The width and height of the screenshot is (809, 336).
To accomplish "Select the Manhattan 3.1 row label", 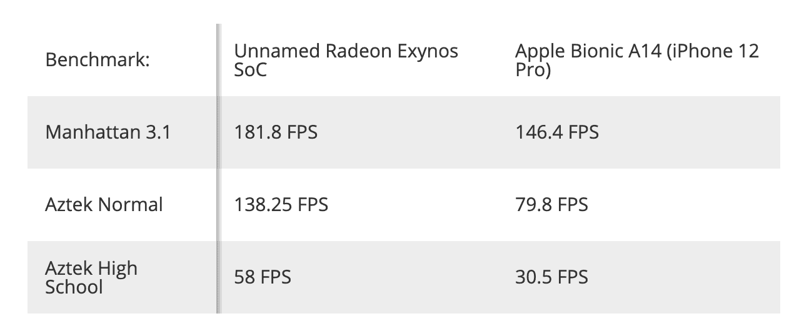I will [x=108, y=132].
